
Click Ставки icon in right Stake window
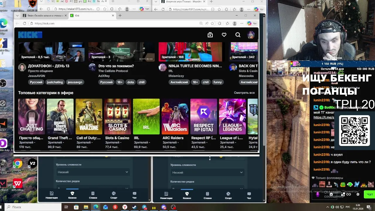click(207, 195)
